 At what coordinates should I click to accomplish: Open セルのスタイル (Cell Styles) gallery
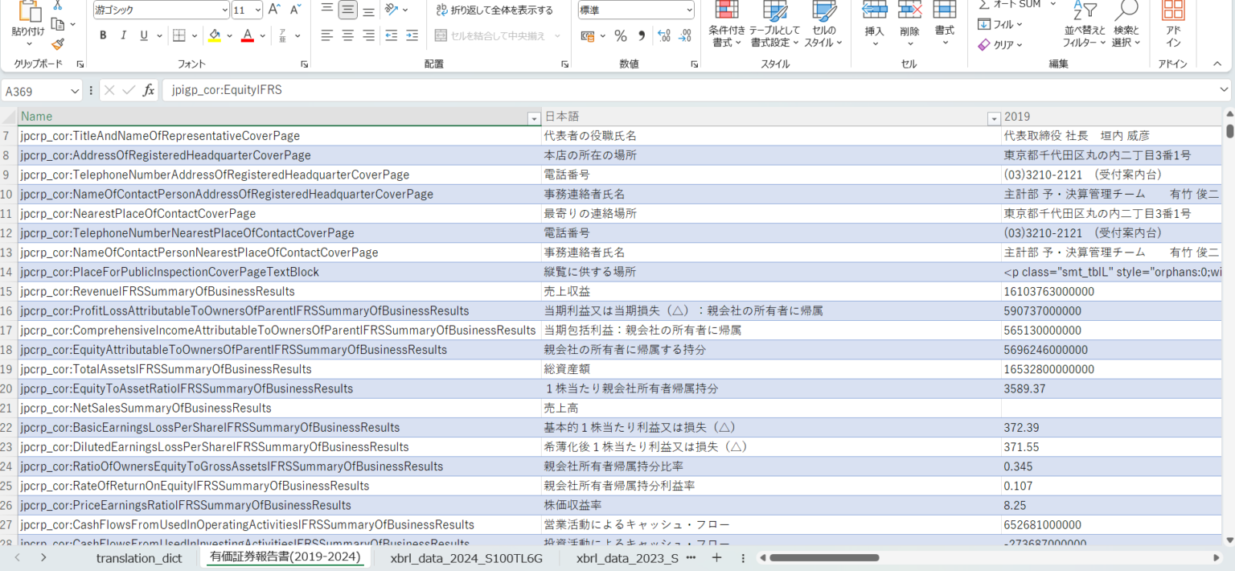(x=824, y=24)
